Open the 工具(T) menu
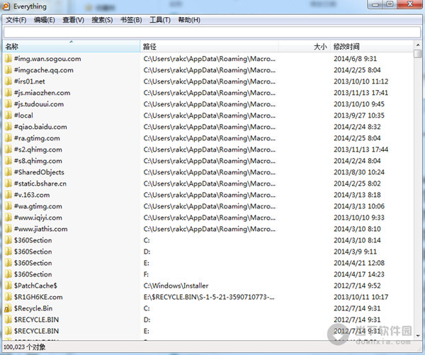Image resolution: width=425 pixels, height=355 pixels. click(160, 20)
